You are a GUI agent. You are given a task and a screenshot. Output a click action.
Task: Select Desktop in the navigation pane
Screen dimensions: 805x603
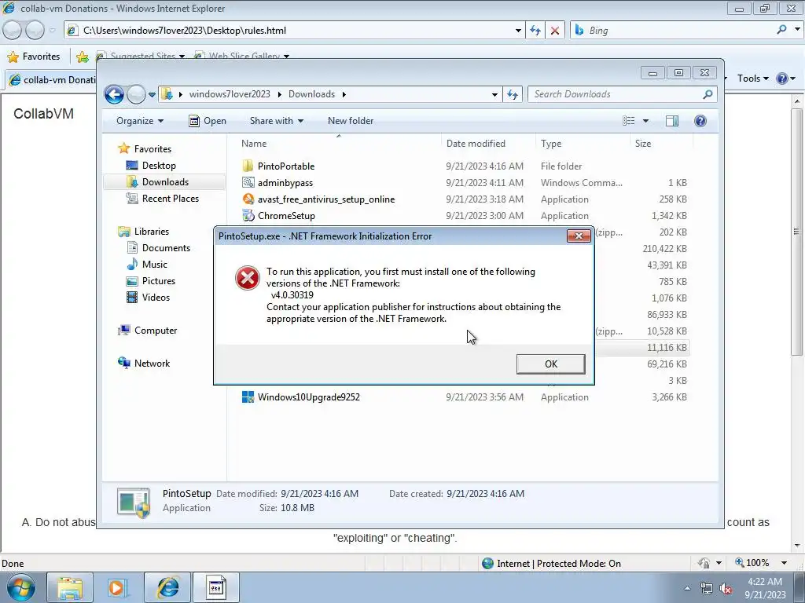pos(159,166)
